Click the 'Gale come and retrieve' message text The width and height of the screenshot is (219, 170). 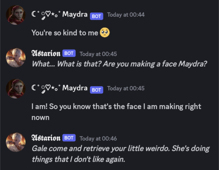pos(121,154)
